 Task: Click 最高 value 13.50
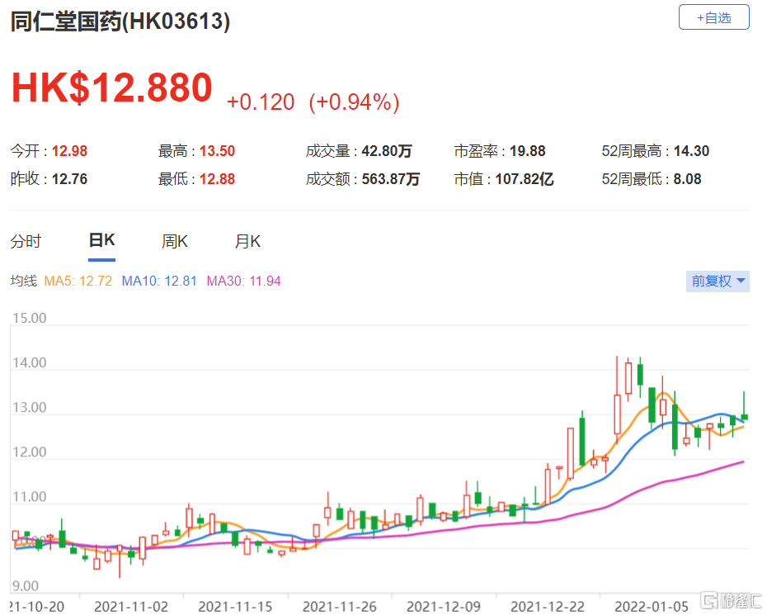(217, 151)
